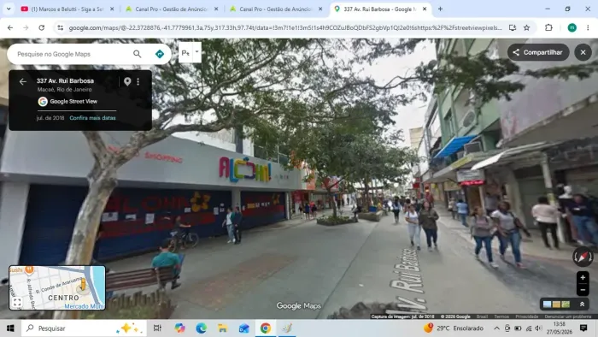The height and width of the screenshot is (337, 598).
Task: Click the CENTRO minimap in the corner
Action: [x=57, y=287]
